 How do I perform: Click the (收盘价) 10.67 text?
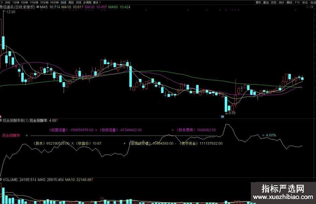[89, 143]
